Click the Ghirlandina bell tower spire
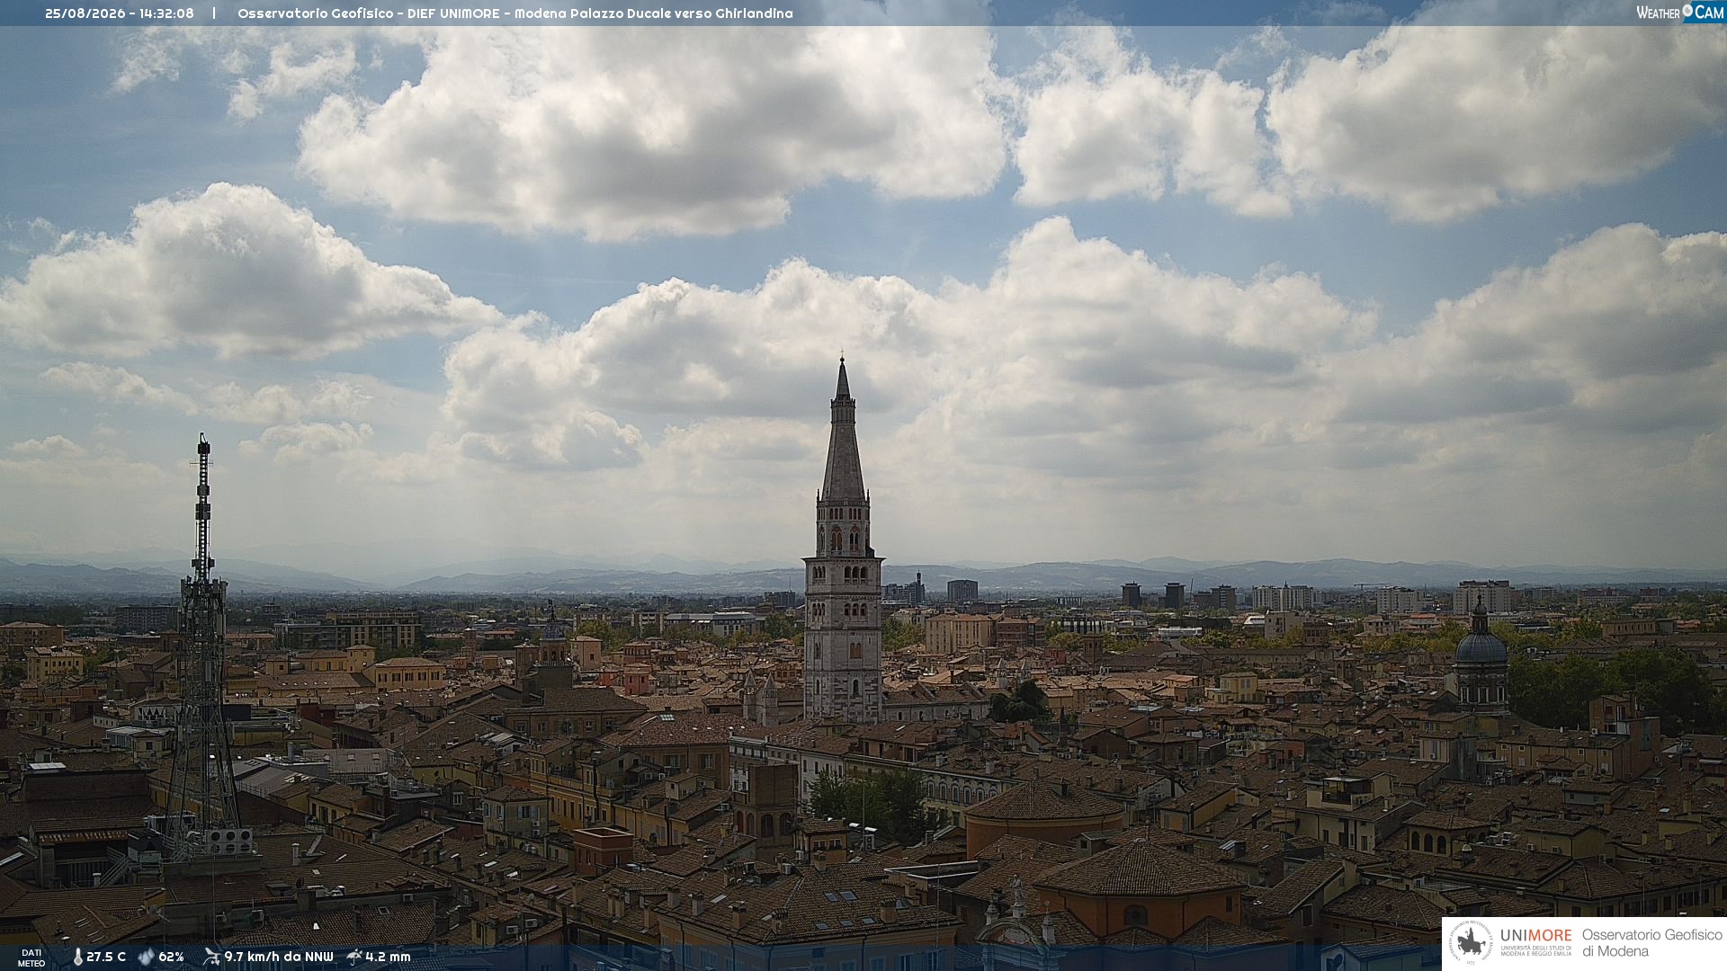Viewport: 1727px width, 971px height. [843, 432]
